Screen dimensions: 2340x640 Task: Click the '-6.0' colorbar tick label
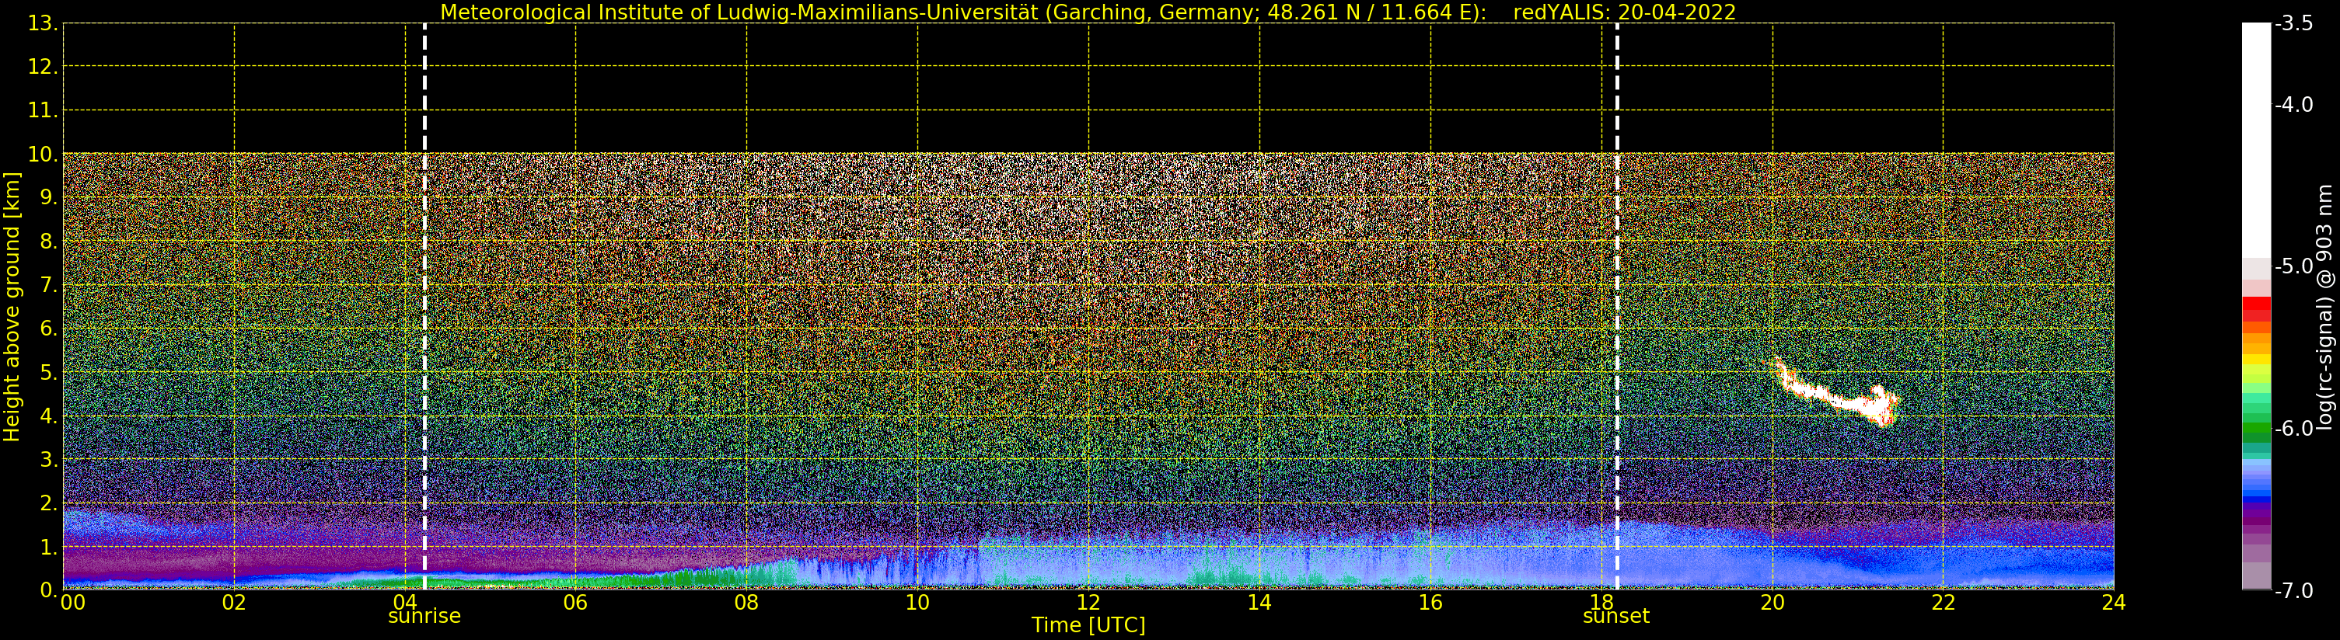(x=2293, y=429)
